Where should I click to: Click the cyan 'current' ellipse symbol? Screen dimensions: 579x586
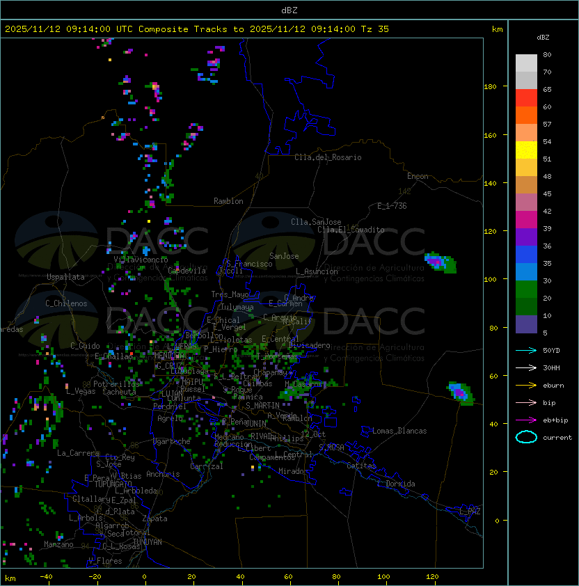click(x=526, y=437)
